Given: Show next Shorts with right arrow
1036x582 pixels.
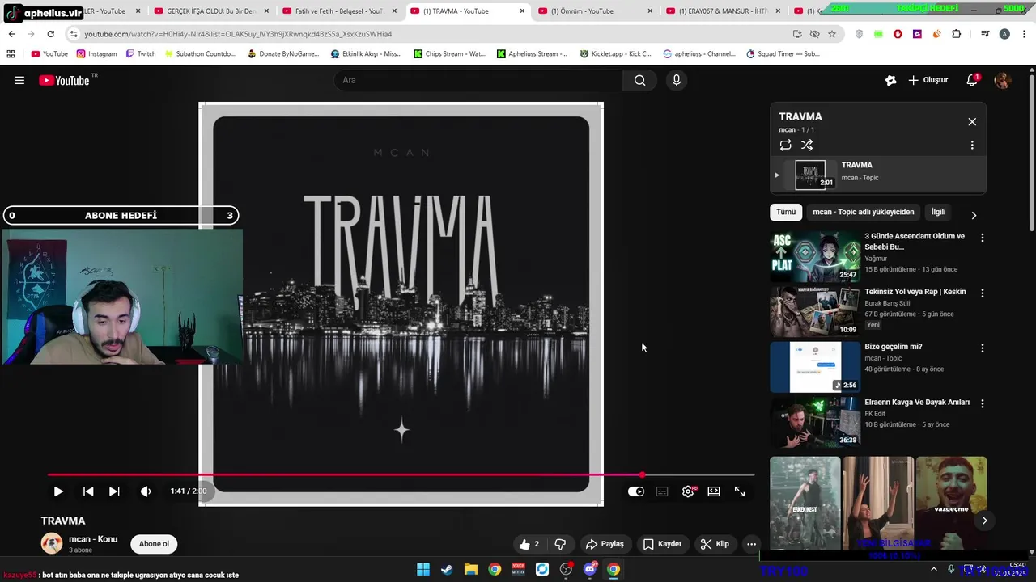Looking at the screenshot, I should click(984, 521).
